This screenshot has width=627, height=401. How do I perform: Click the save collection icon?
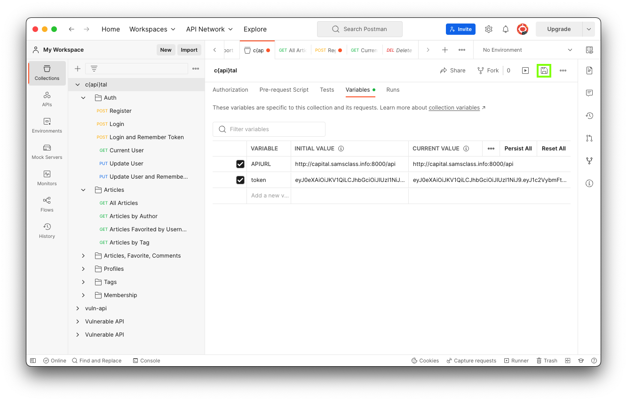pos(544,71)
